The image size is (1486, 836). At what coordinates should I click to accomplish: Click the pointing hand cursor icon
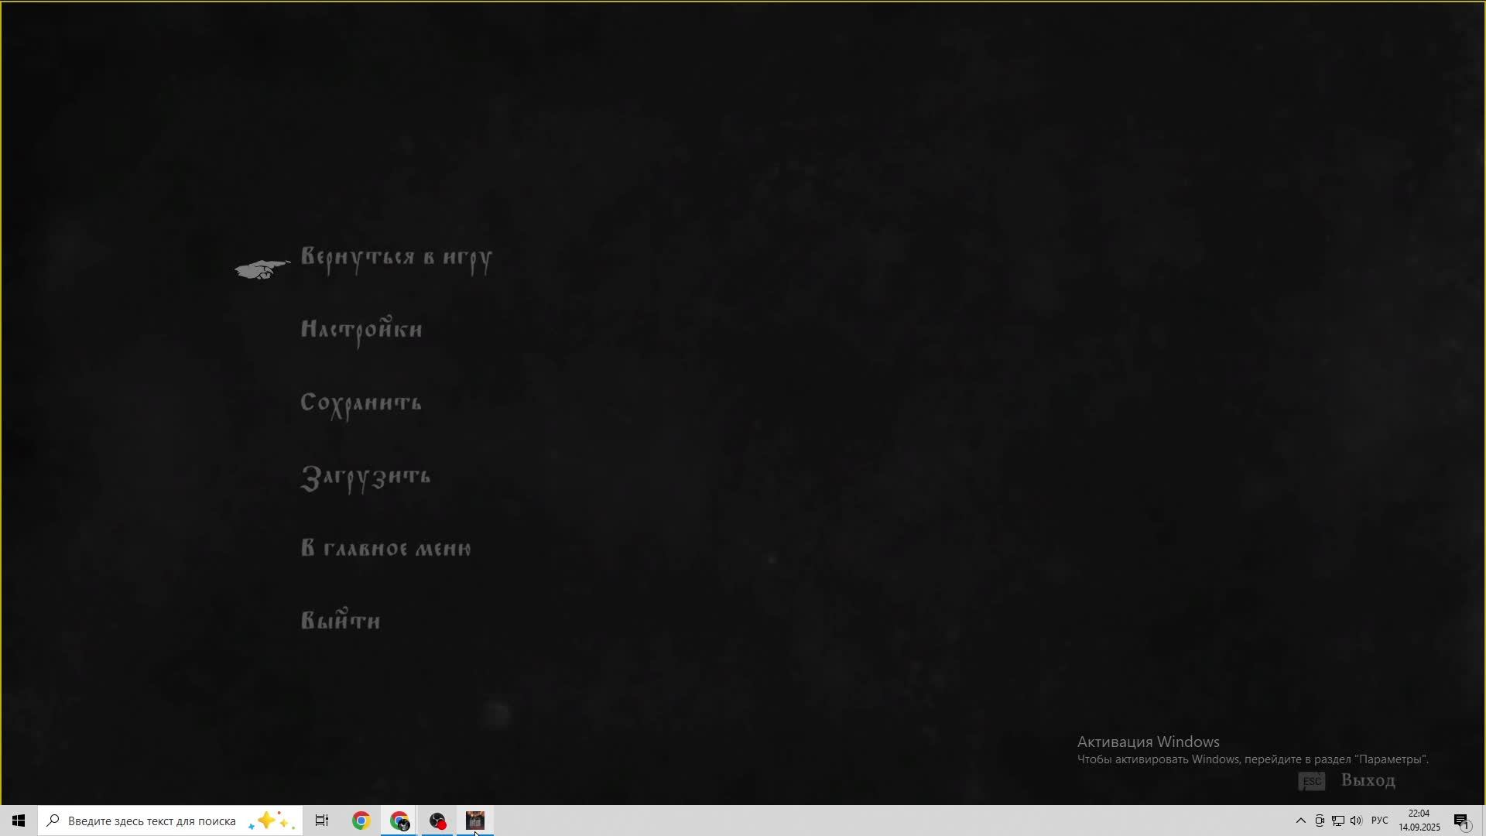pyautogui.click(x=262, y=269)
